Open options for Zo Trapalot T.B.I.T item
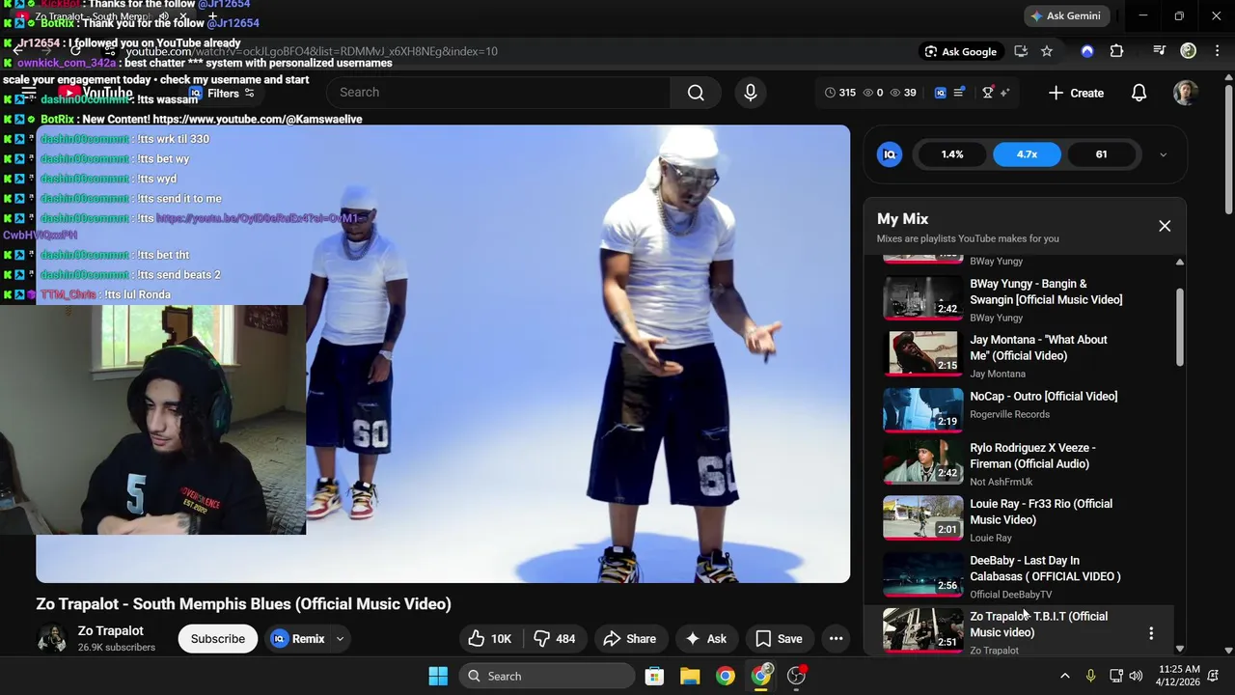This screenshot has height=695, width=1235. [x=1151, y=633]
